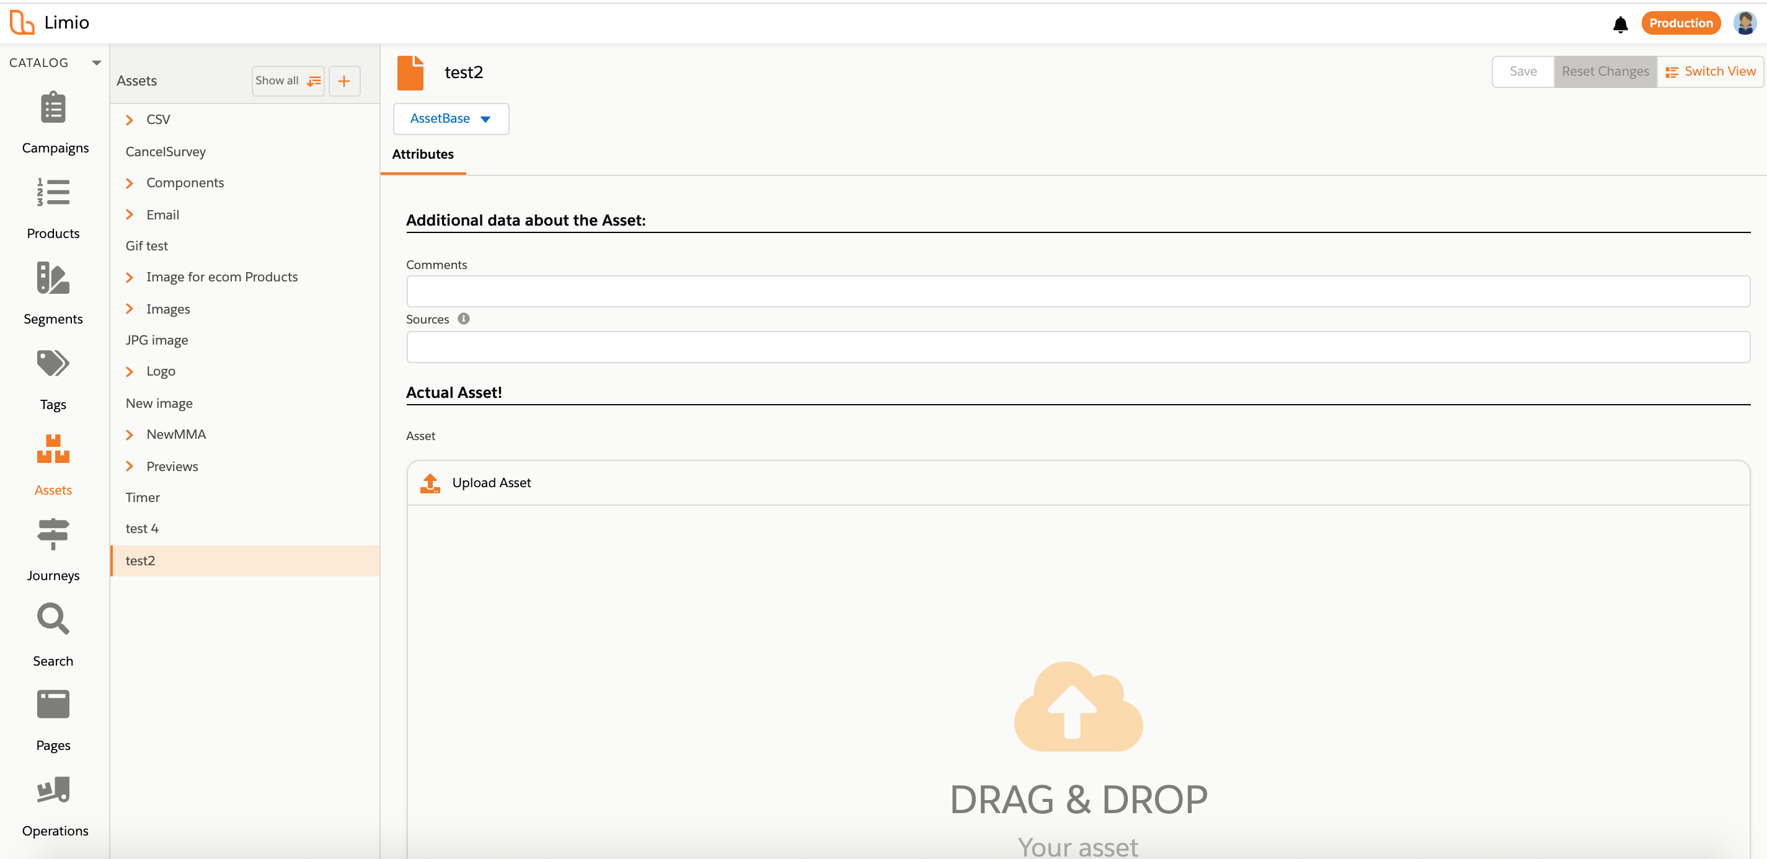Go to Products list icon
Viewport: 1767px width, 859px height.
coord(53,193)
